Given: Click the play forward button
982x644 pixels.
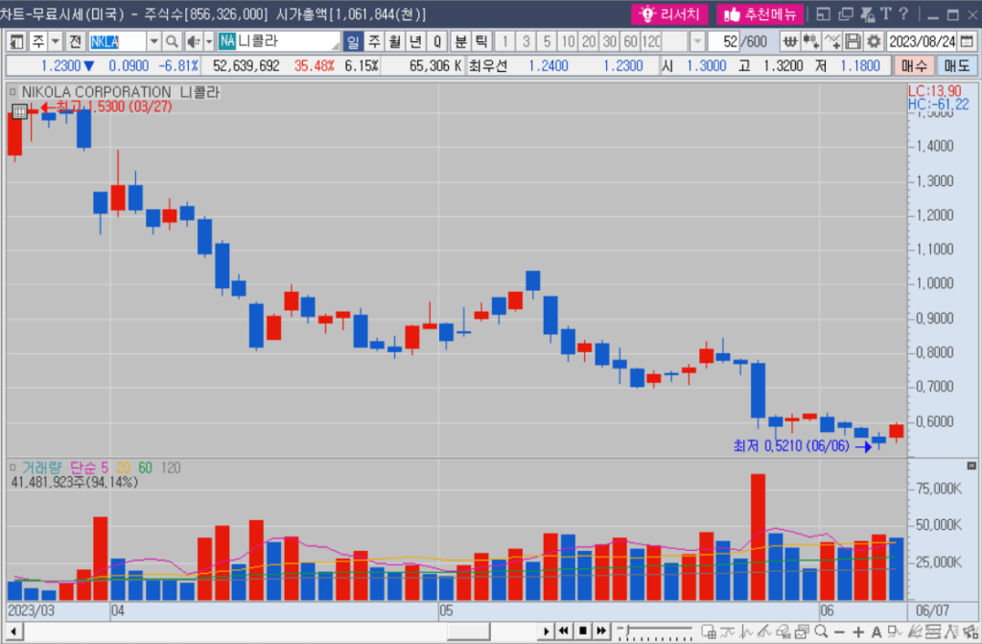Looking at the screenshot, I should click(x=546, y=631).
